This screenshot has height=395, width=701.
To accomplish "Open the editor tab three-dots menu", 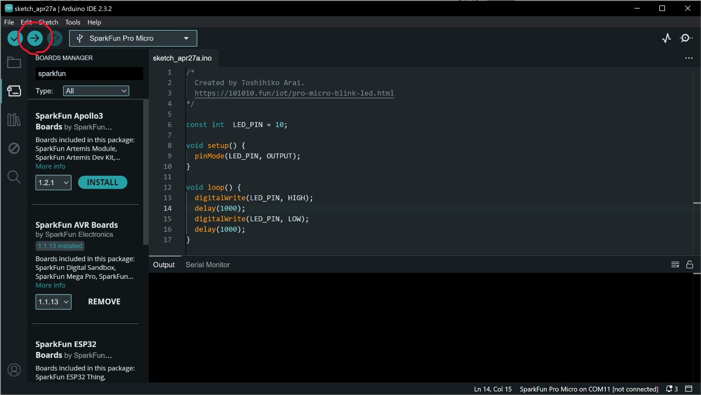I will coord(689,58).
